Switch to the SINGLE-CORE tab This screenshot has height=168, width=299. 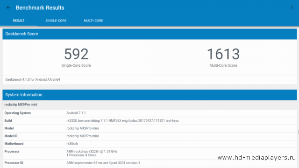pos(56,21)
